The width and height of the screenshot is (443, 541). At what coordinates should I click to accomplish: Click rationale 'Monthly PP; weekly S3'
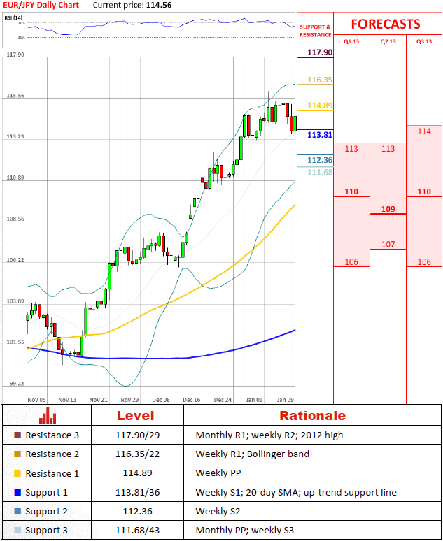[245, 531]
